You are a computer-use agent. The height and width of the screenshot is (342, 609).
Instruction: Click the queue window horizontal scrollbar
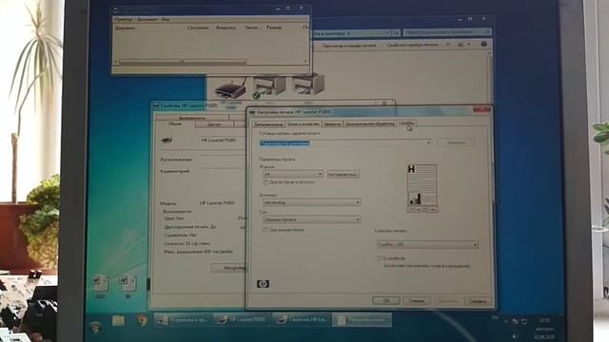(x=183, y=61)
